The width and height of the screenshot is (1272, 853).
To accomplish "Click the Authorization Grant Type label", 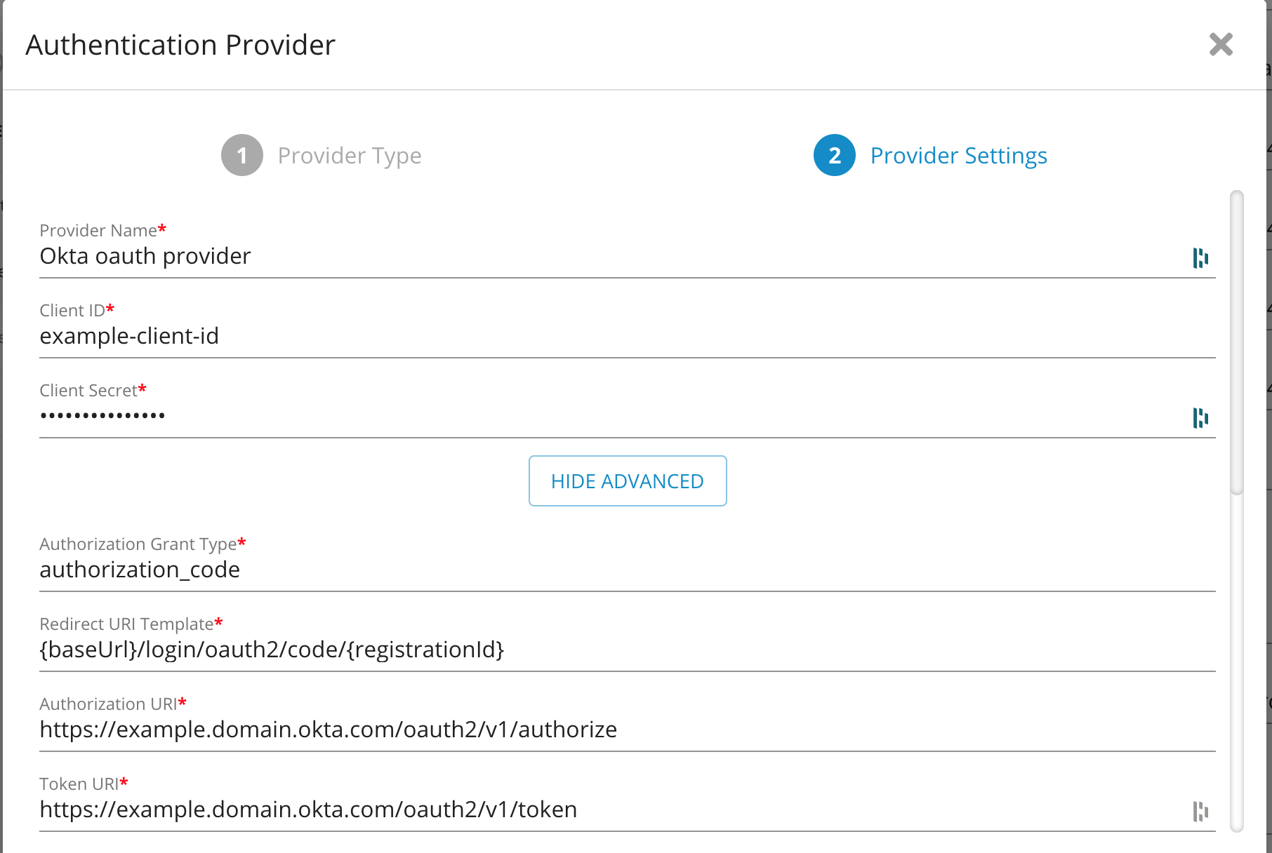I will (x=138, y=544).
